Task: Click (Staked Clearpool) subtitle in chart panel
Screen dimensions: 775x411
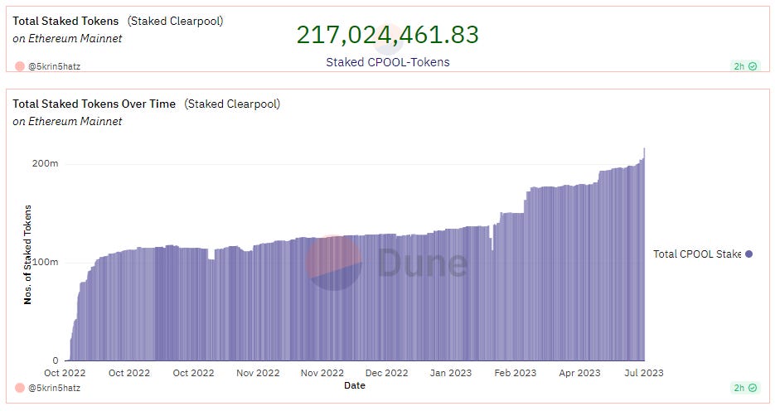Action: 232,104
